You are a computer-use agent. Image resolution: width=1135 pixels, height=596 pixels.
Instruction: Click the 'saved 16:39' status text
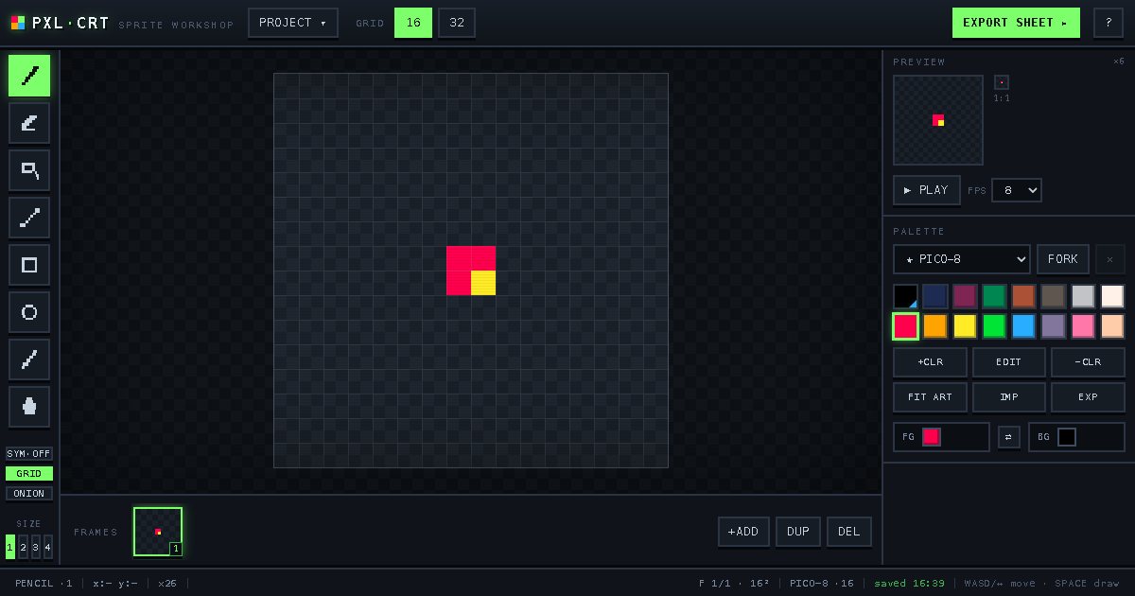pyautogui.click(x=909, y=584)
